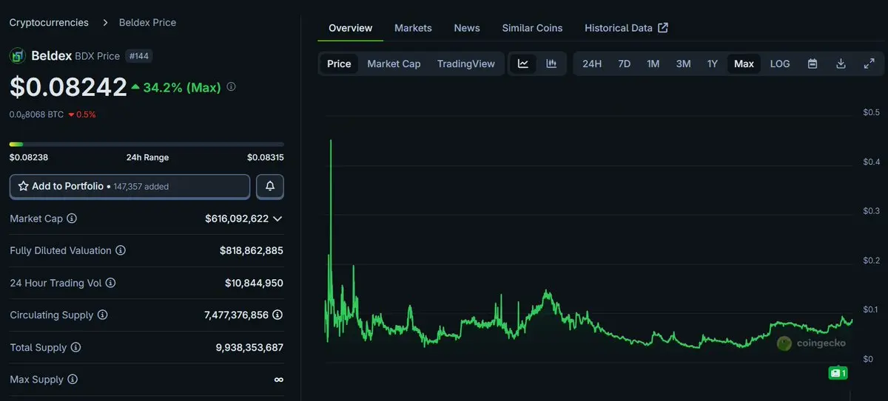This screenshot has height=401, width=888.
Task: Open the 24 Hour Trading Vol info icon
Action: (110, 283)
